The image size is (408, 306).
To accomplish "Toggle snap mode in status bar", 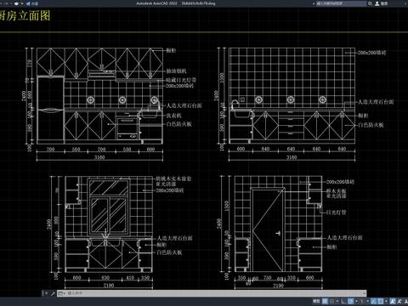I will point(331,301).
